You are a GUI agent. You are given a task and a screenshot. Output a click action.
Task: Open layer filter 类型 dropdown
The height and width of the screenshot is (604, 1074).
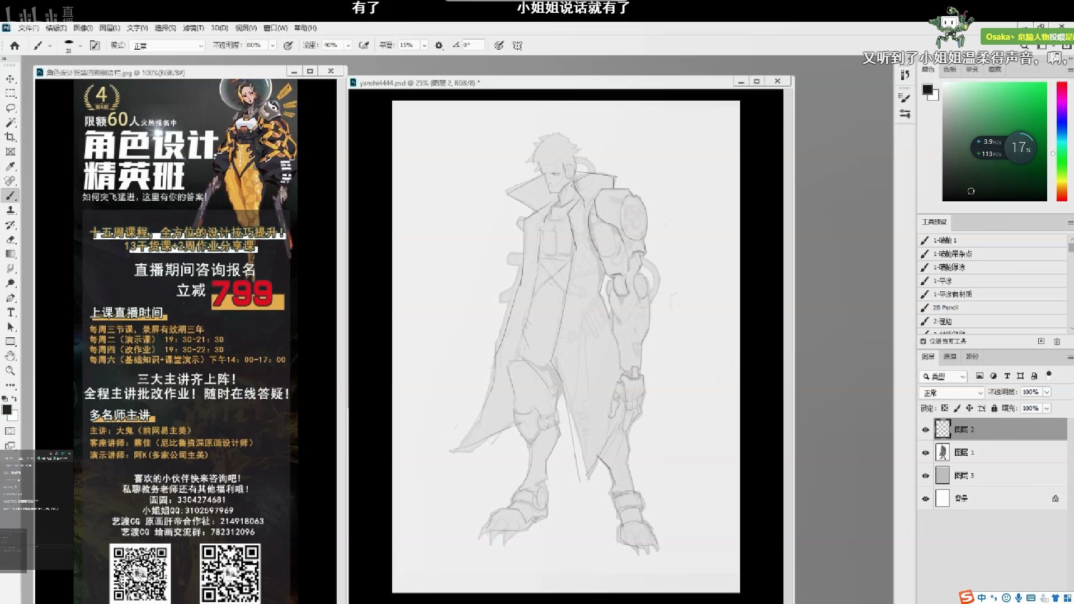pyautogui.click(x=943, y=376)
